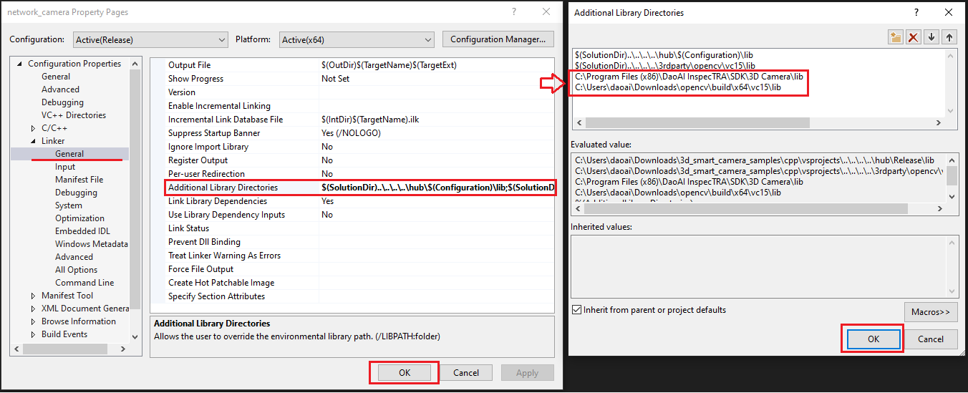
Task: Select Manifest File under Linker
Action: 79,180
